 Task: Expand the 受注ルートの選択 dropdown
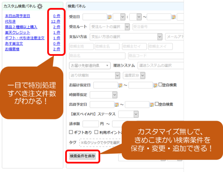coord(110,27)
